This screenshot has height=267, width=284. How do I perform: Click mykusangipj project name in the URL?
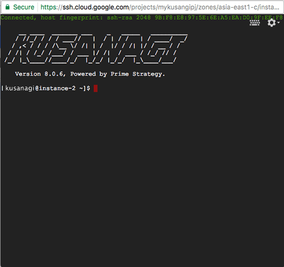(x=177, y=7)
